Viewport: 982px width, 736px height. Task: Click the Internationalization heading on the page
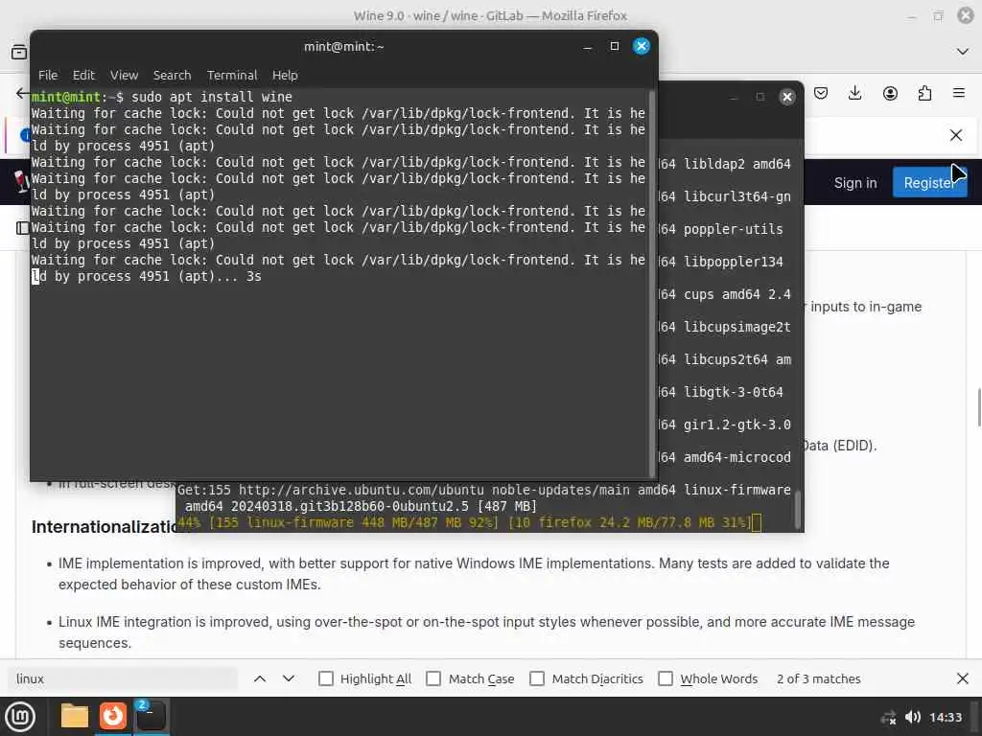[104, 527]
